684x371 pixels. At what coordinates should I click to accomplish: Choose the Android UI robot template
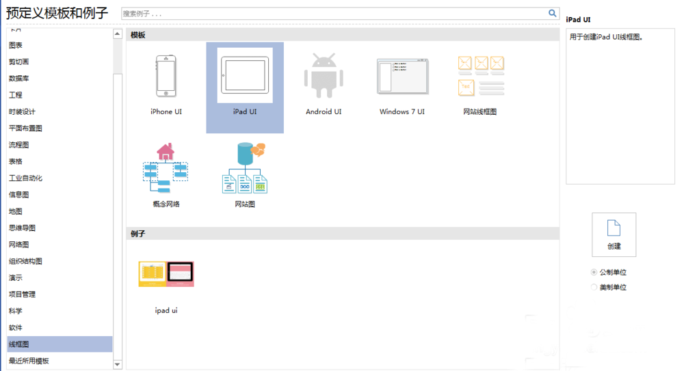point(324,75)
